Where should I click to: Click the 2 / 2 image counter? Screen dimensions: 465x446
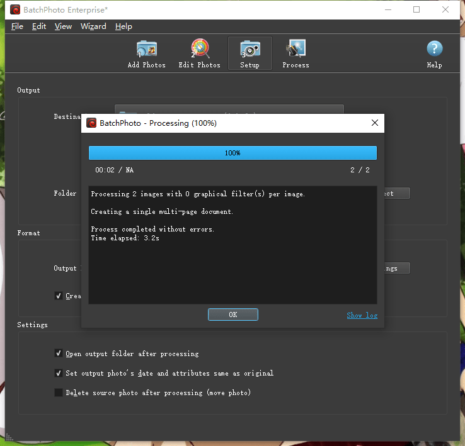pos(360,170)
